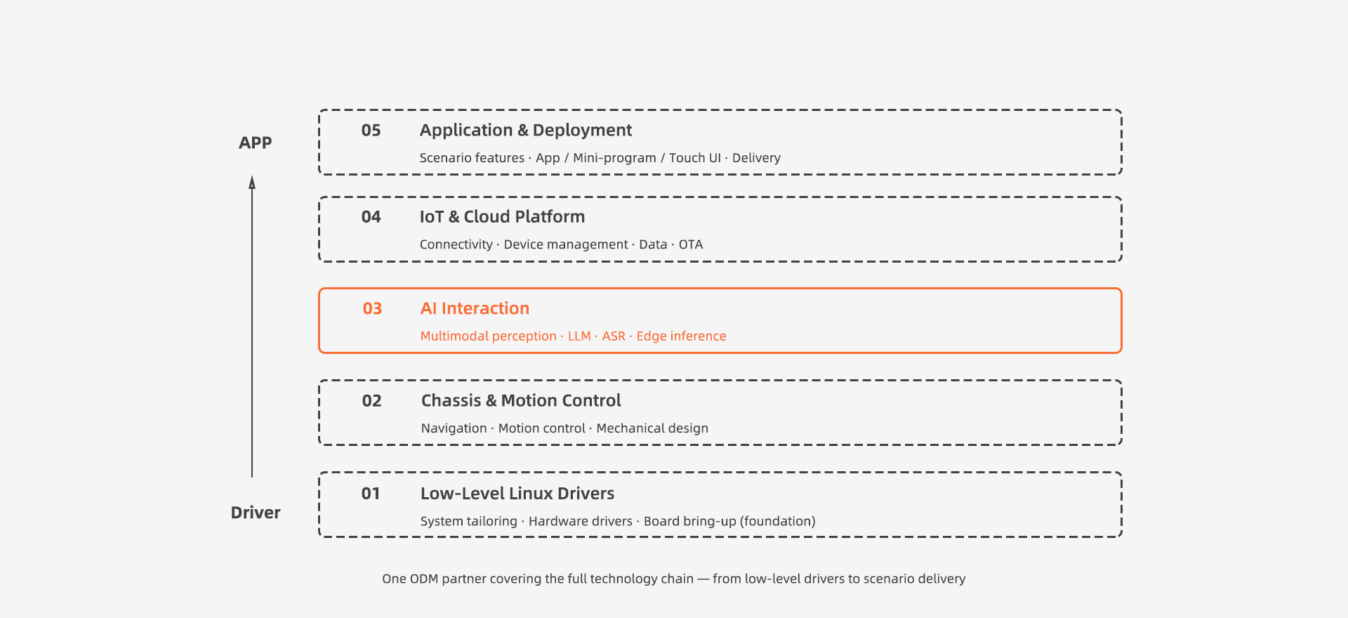Click the orange 03 number

point(372,309)
